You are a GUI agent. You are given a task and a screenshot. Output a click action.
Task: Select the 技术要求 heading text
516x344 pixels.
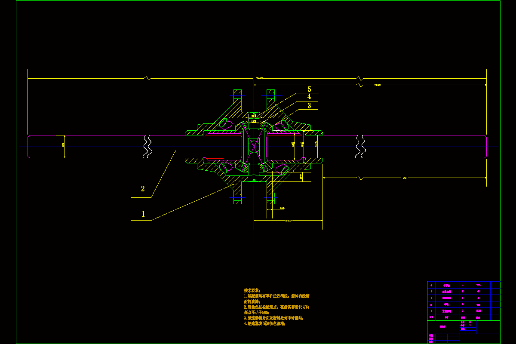click(x=252, y=291)
